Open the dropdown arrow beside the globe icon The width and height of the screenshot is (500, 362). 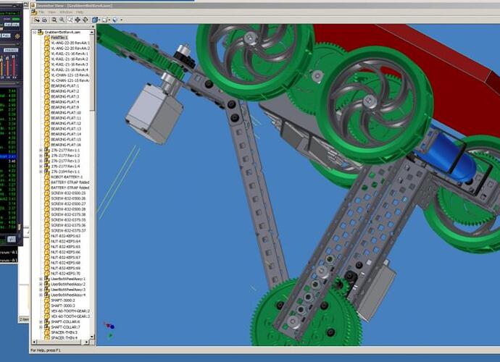[x=120, y=20]
